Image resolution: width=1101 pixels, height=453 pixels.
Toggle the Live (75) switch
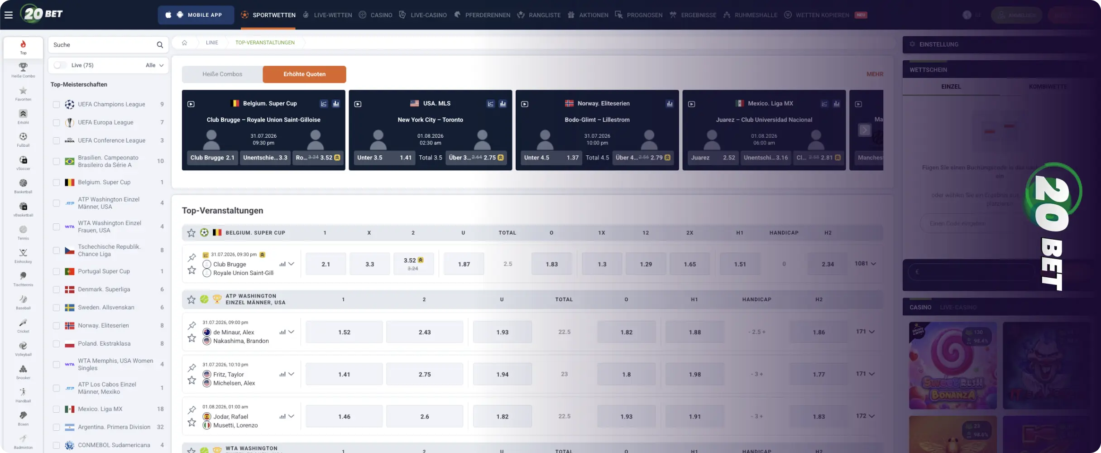[x=60, y=65]
